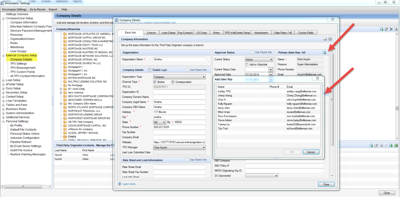Image resolution: width=400 pixels, height=197 pixels.
Task: Click the Excel export icon in contacts toolbar
Action: [396, 146]
